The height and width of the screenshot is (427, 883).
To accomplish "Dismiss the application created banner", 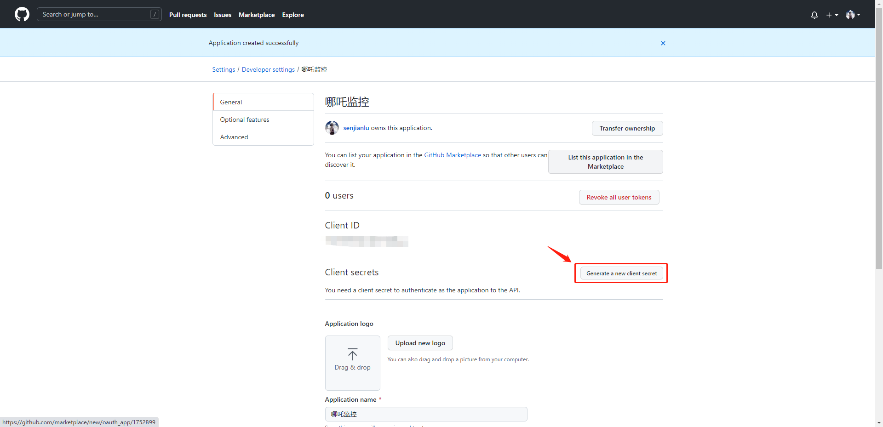I will (663, 43).
